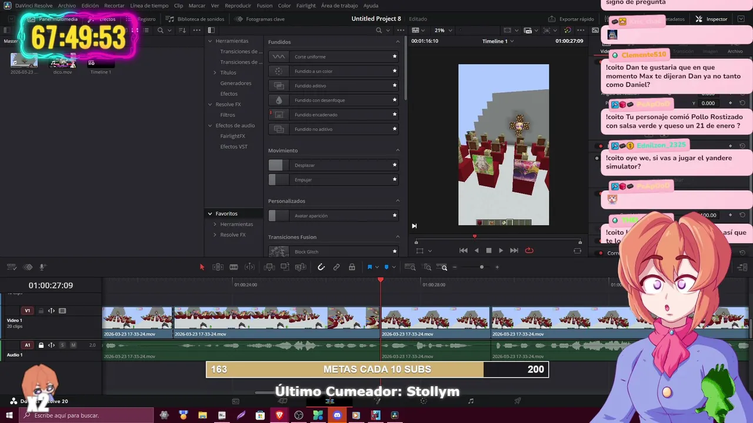This screenshot has width=753, height=423.
Task: Click the insert clip icon
Action: point(269,267)
